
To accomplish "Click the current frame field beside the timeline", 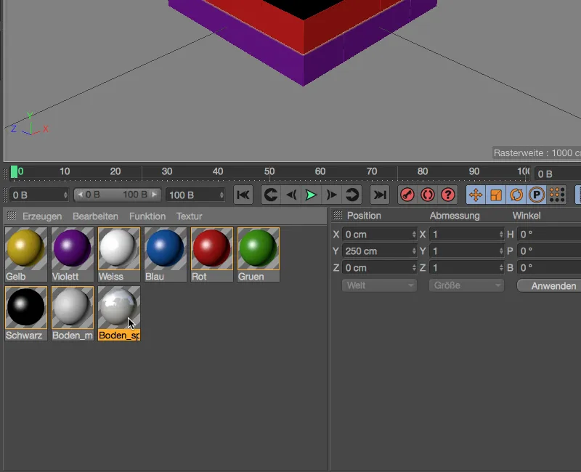I will tap(558, 174).
